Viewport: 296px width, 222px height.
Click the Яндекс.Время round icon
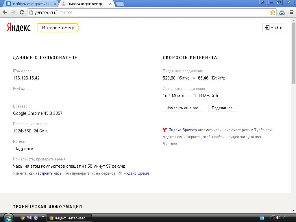(120, 173)
